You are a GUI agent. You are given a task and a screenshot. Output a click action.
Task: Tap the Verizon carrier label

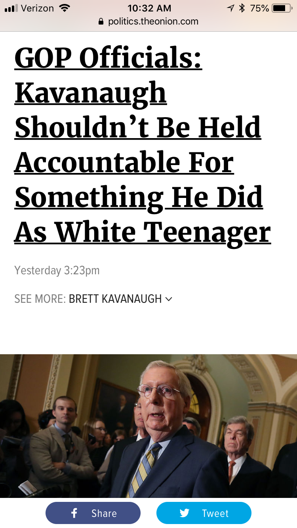click(x=37, y=8)
